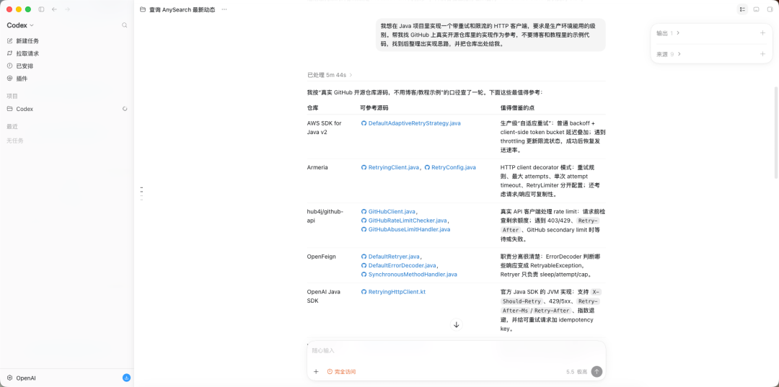Click the 值得借鉴的点 column header
The height and width of the screenshot is (387, 779).
tap(517, 107)
